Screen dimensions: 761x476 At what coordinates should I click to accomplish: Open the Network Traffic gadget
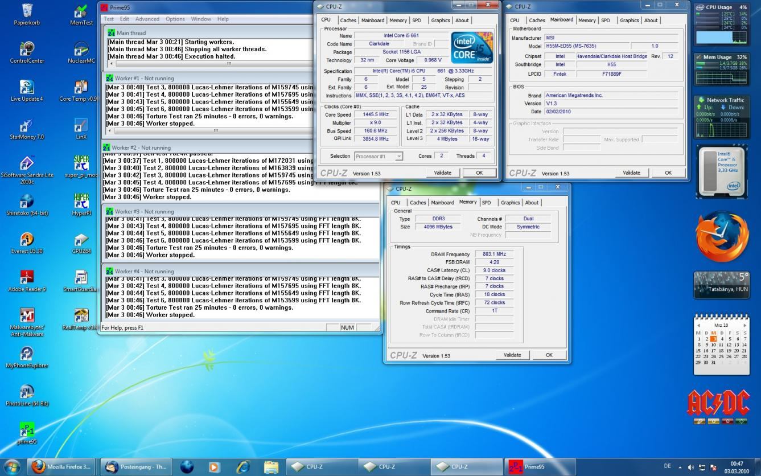coord(721,117)
